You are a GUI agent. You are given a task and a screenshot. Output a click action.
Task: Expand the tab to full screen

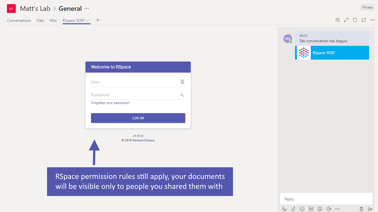(x=346, y=20)
